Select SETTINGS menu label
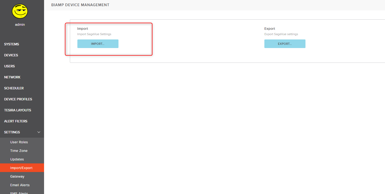Viewport: 385px width, 194px height. (12, 132)
